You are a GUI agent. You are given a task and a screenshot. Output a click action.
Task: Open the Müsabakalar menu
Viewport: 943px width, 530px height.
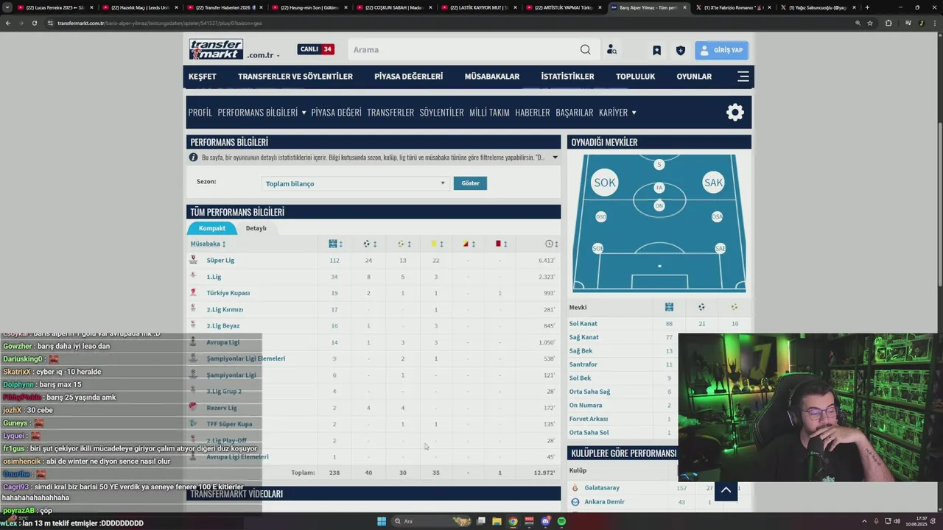pyautogui.click(x=492, y=77)
